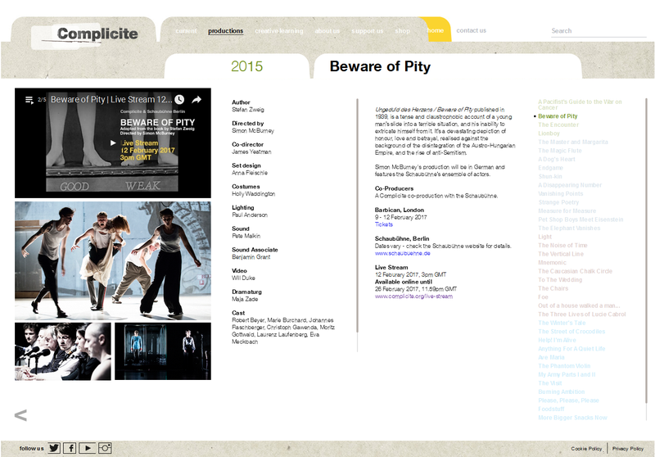Click video title Beware of Pity Live Stream
The height and width of the screenshot is (457, 655).
coord(111,100)
